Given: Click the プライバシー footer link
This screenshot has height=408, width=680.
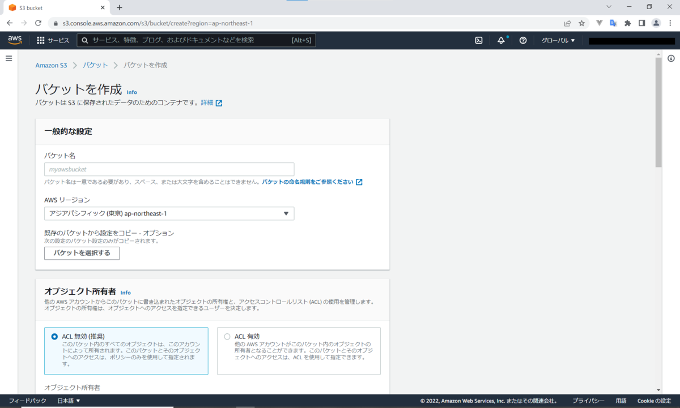Looking at the screenshot, I should pos(588,401).
